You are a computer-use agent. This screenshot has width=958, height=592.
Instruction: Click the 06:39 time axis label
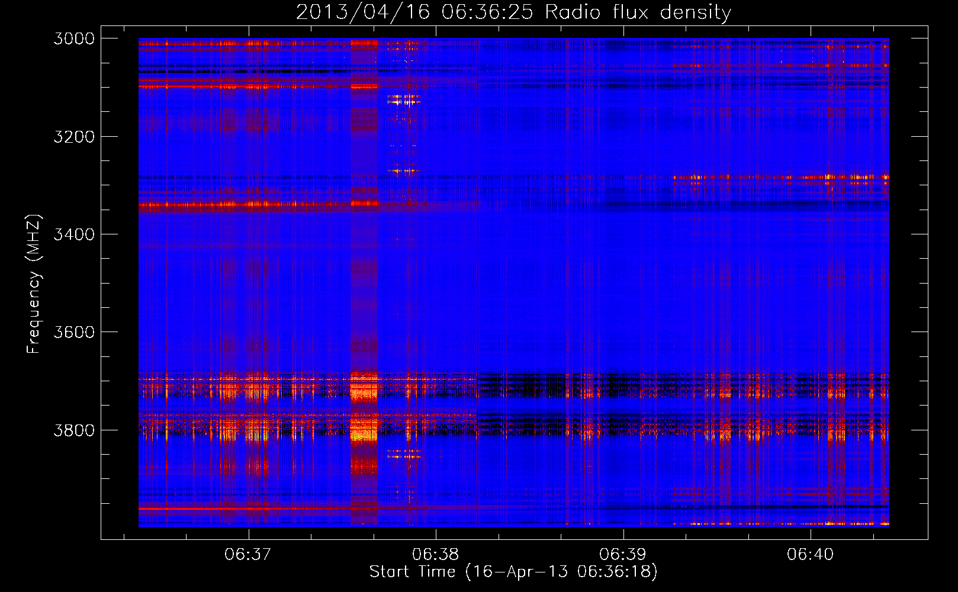click(623, 555)
